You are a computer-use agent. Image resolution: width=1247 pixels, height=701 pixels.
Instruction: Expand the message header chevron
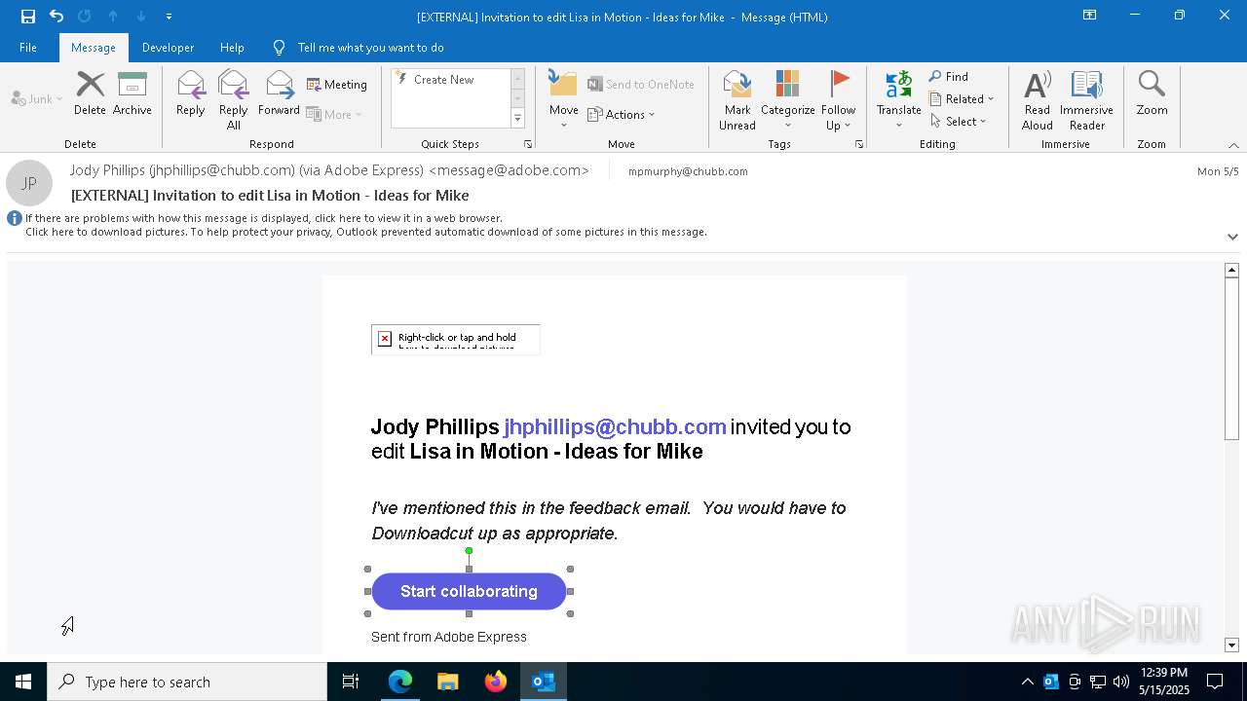coord(1232,237)
